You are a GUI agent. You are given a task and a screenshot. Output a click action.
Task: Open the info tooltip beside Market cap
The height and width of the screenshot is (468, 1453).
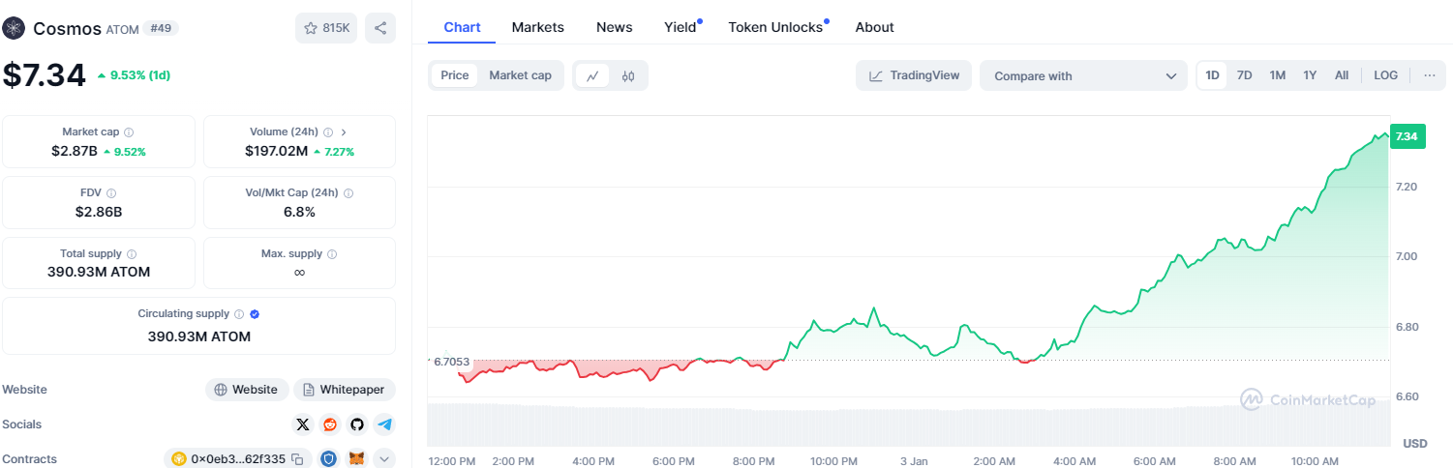[129, 132]
